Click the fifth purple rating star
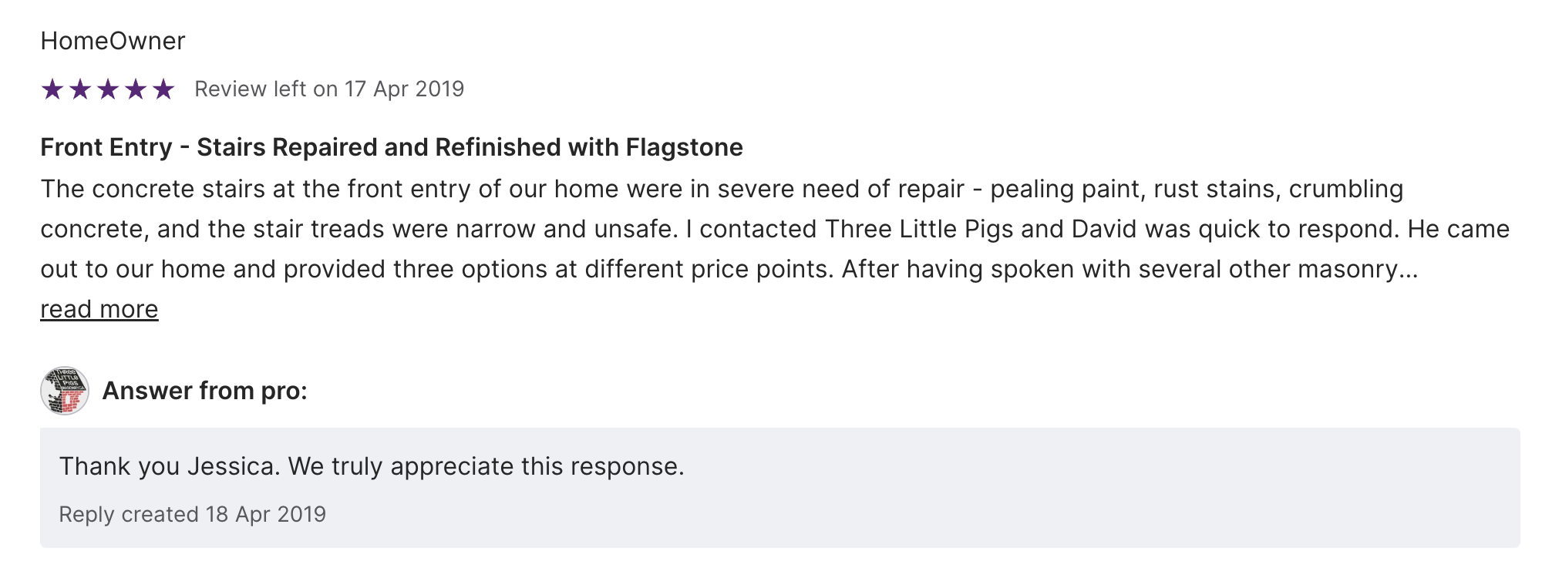This screenshot has height=578, width=1542. pyautogui.click(x=163, y=89)
